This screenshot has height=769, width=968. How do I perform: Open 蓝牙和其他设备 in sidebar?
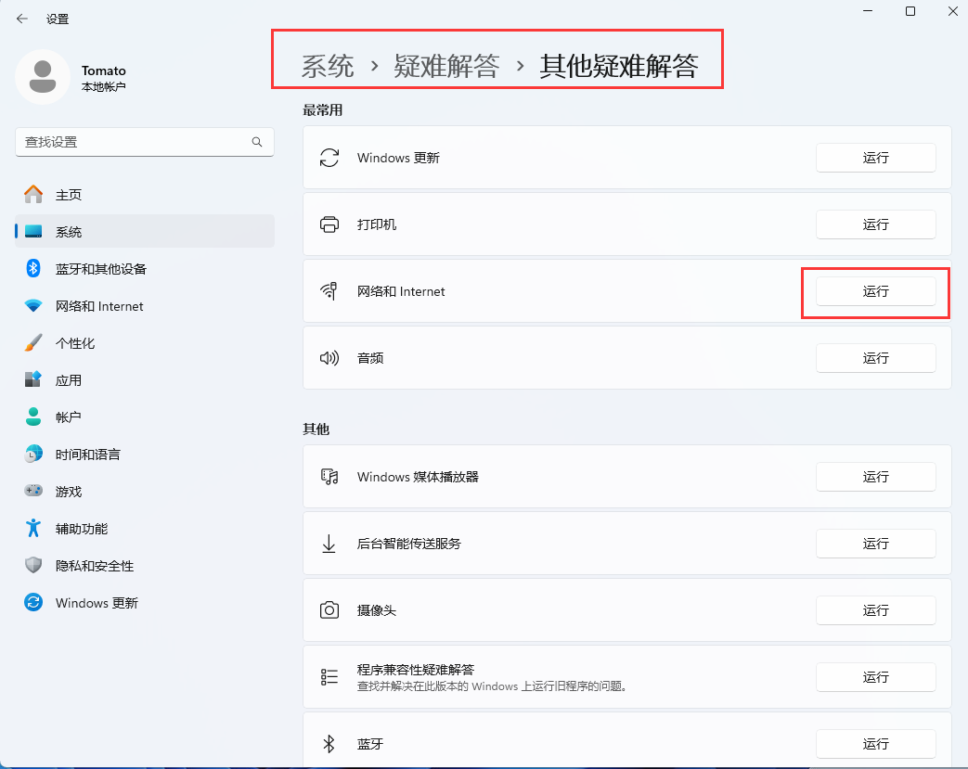tap(100, 269)
